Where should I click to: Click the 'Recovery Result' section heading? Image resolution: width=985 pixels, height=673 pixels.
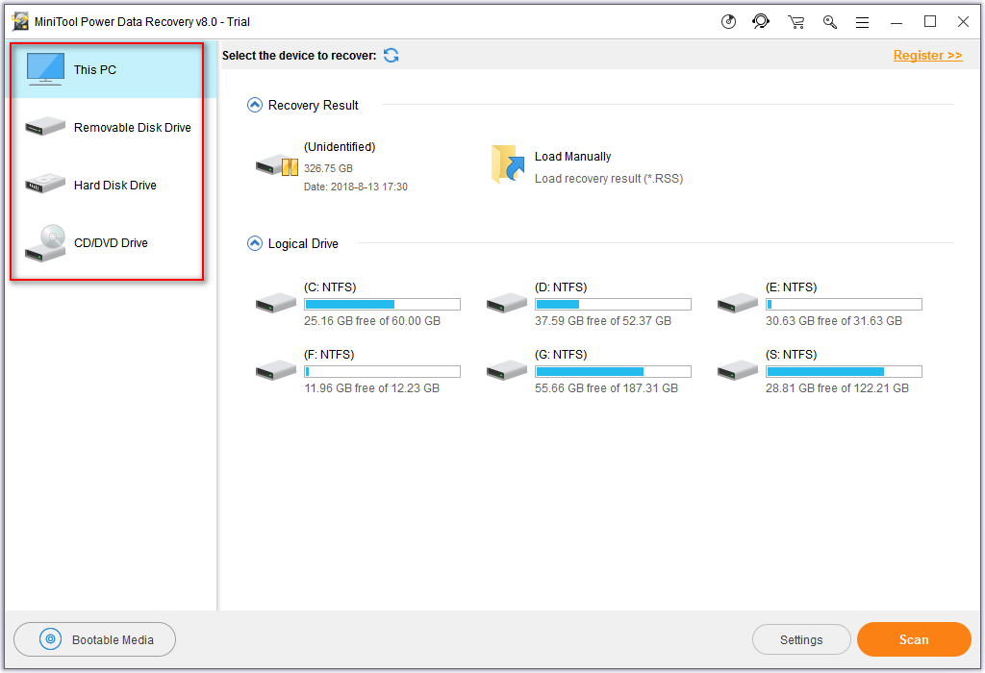pos(313,106)
